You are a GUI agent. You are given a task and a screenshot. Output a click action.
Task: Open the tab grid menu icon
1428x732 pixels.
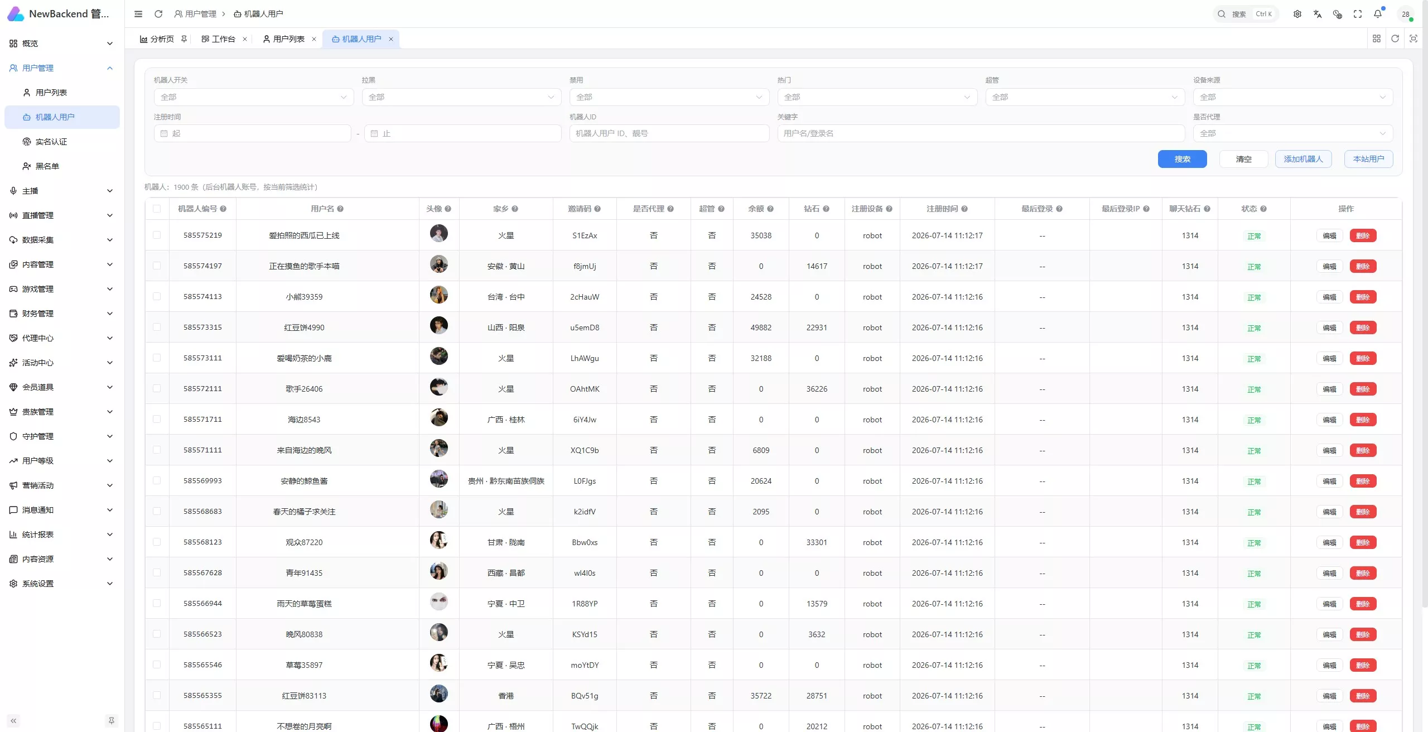point(1377,38)
